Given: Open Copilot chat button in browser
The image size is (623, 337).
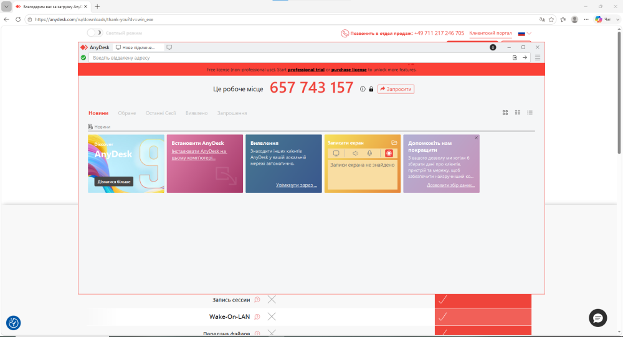Looking at the screenshot, I should click(603, 19).
